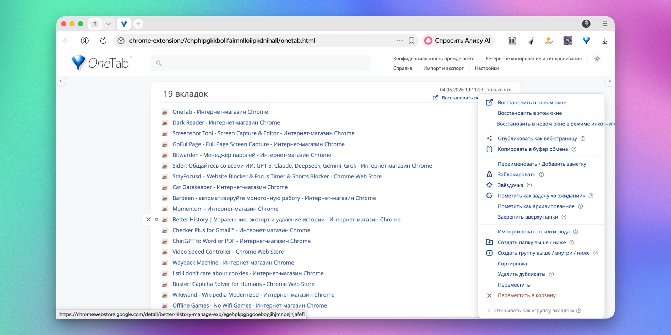
Task: Click help icon beside Опубликовать как веб-страницу
Action: click(x=583, y=138)
